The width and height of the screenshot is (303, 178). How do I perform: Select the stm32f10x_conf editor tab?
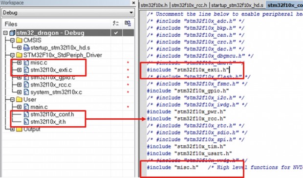click(284, 5)
